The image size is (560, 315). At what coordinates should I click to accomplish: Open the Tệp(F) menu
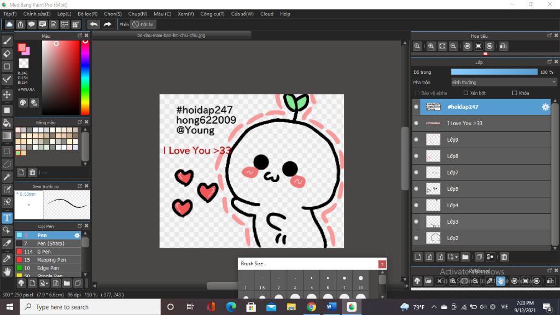coord(10,14)
